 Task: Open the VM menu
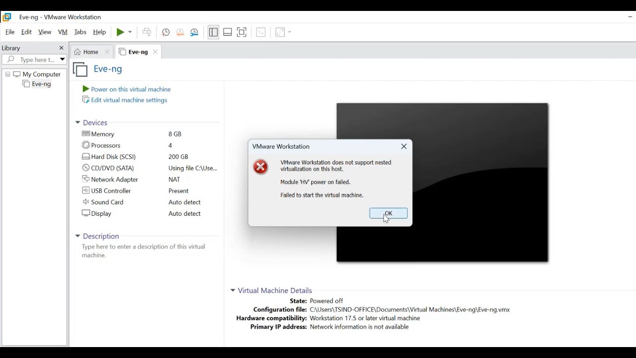(x=63, y=32)
